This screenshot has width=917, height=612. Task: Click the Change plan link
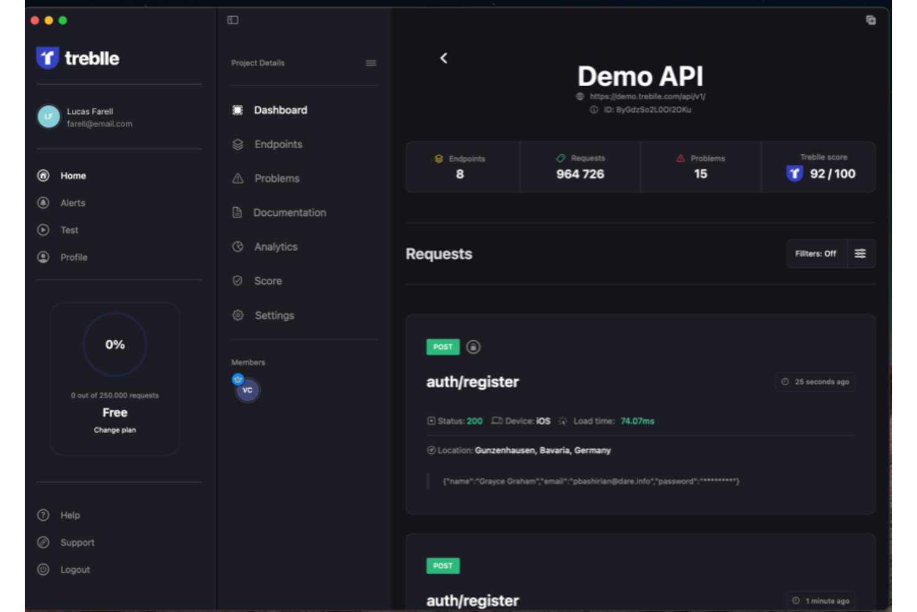pyautogui.click(x=115, y=430)
